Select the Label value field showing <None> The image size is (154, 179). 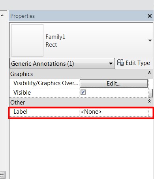[114, 112]
